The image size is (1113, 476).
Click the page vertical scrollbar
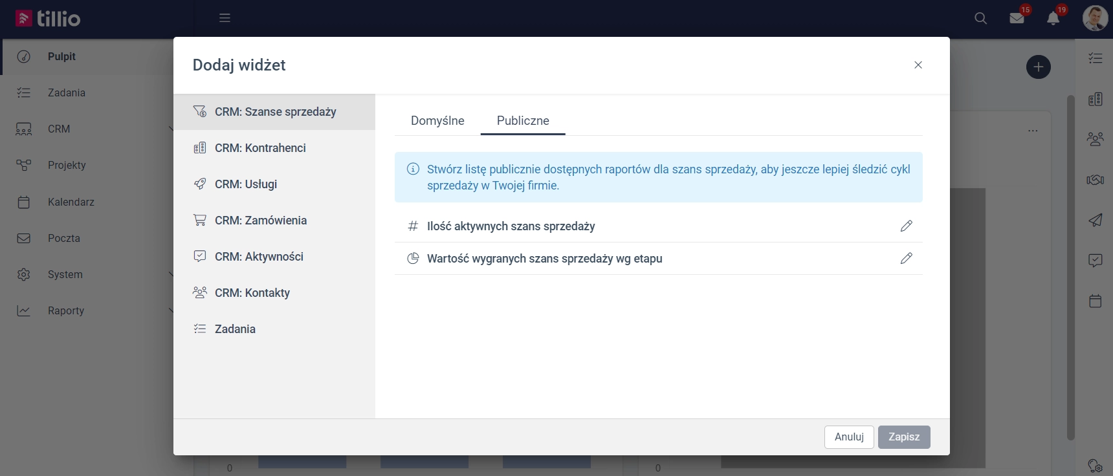tap(1071, 268)
